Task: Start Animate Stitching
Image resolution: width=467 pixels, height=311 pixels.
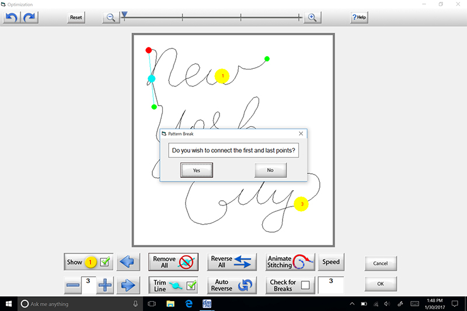Action: (291, 262)
